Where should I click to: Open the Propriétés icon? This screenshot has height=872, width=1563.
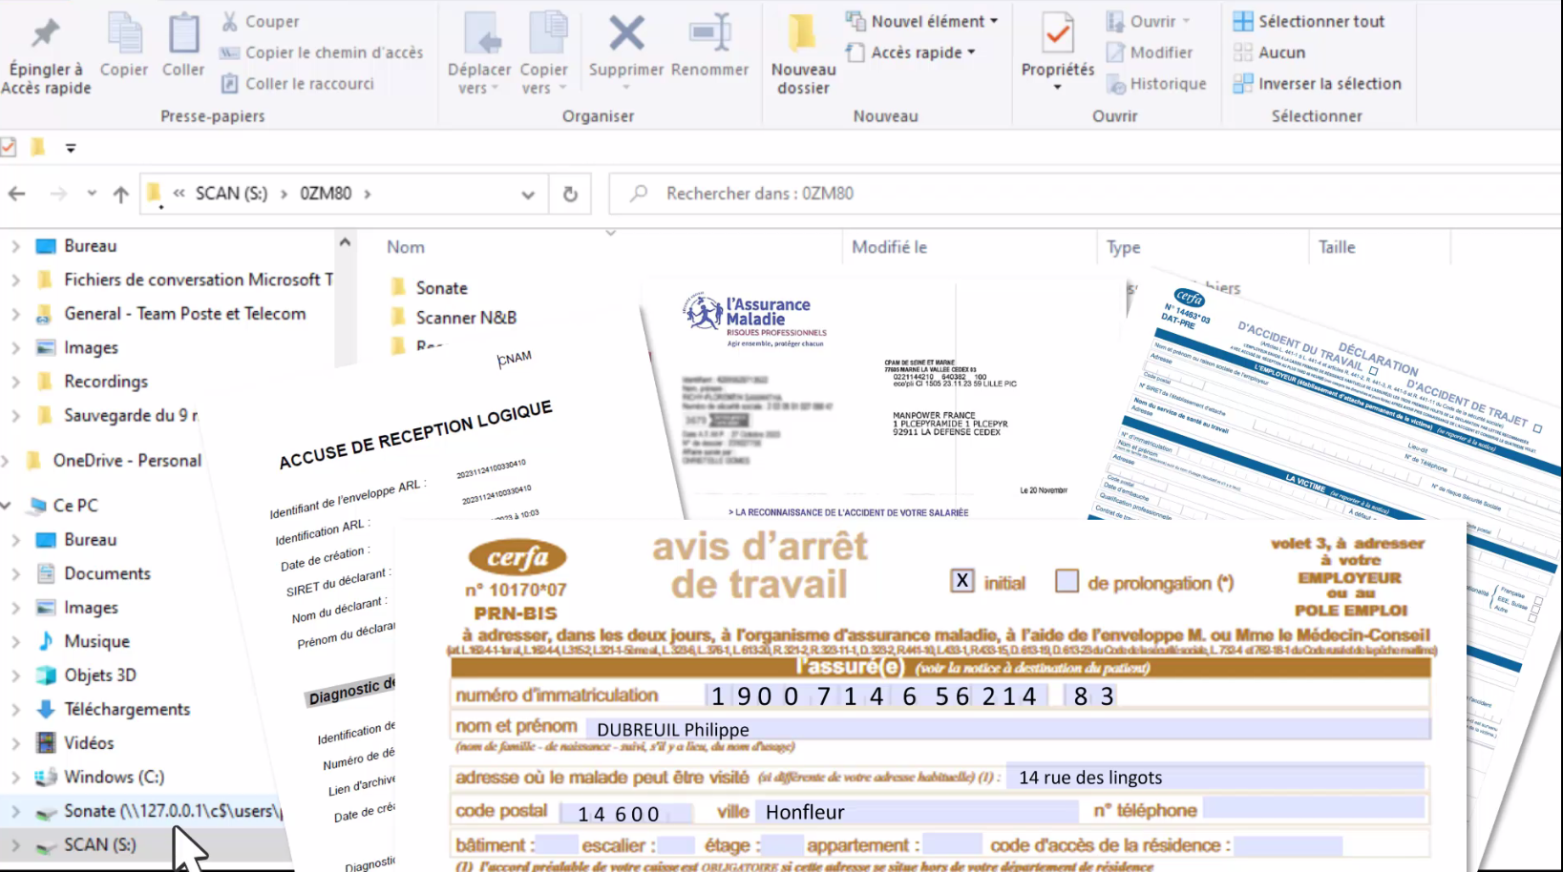(x=1057, y=35)
